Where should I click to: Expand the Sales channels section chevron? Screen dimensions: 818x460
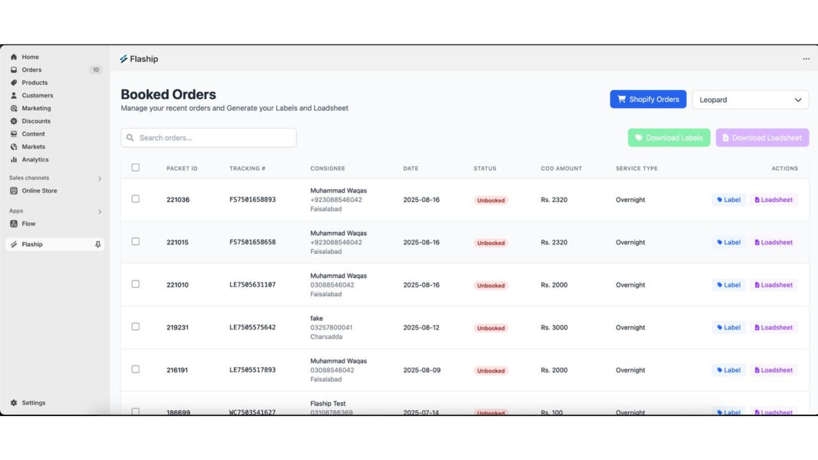pos(100,178)
